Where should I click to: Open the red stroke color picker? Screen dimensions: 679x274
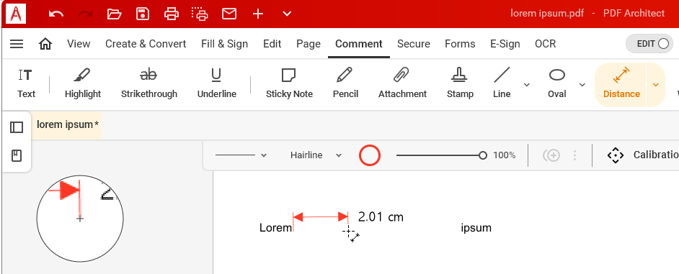point(369,155)
